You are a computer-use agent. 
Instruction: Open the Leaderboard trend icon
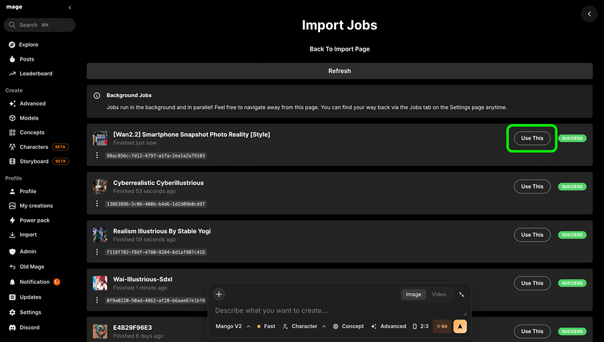tap(12, 73)
